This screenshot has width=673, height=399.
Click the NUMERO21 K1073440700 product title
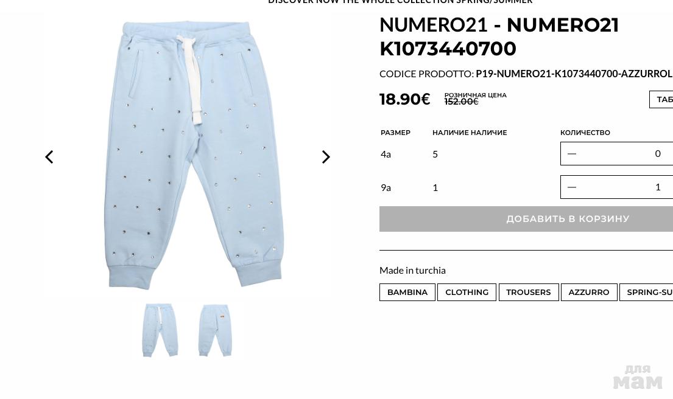(x=499, y=37)
